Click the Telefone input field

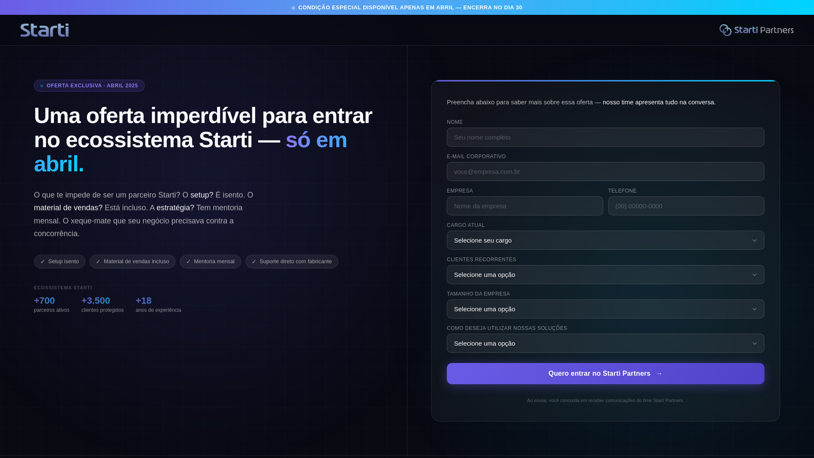point(686,206)
